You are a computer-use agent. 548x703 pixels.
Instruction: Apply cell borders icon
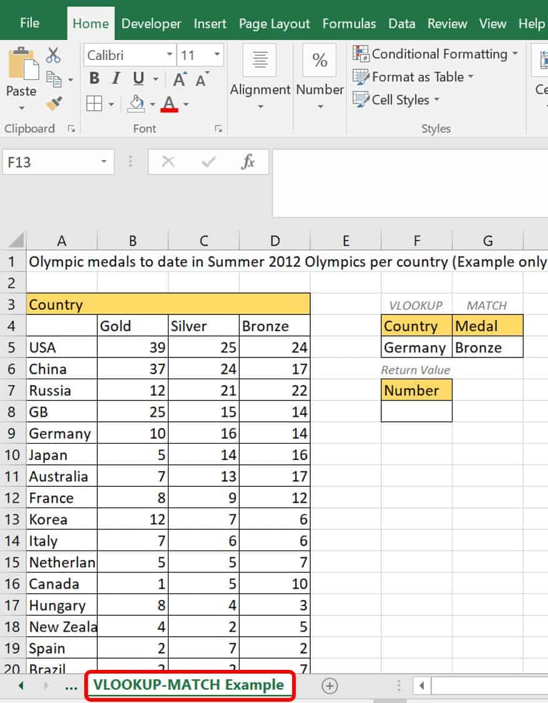click(94, 104)
